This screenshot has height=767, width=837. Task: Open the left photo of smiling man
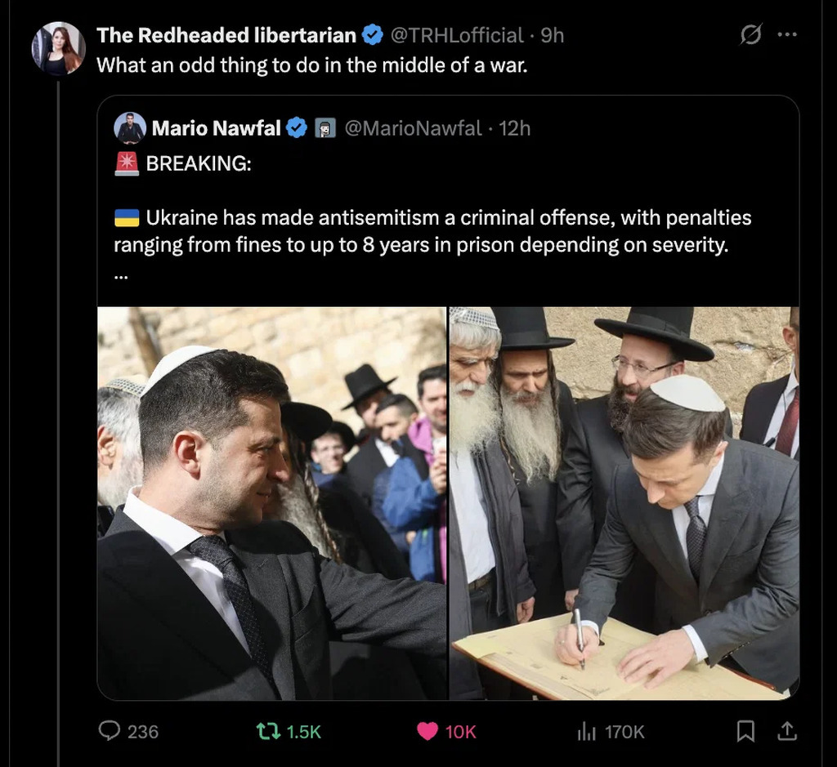point(272,503)
